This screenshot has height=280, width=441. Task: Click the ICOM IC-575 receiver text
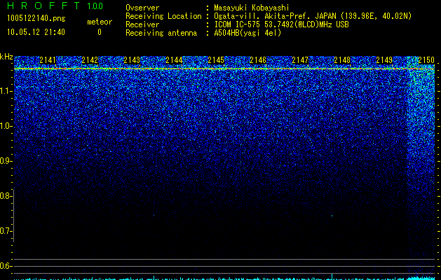281,24
